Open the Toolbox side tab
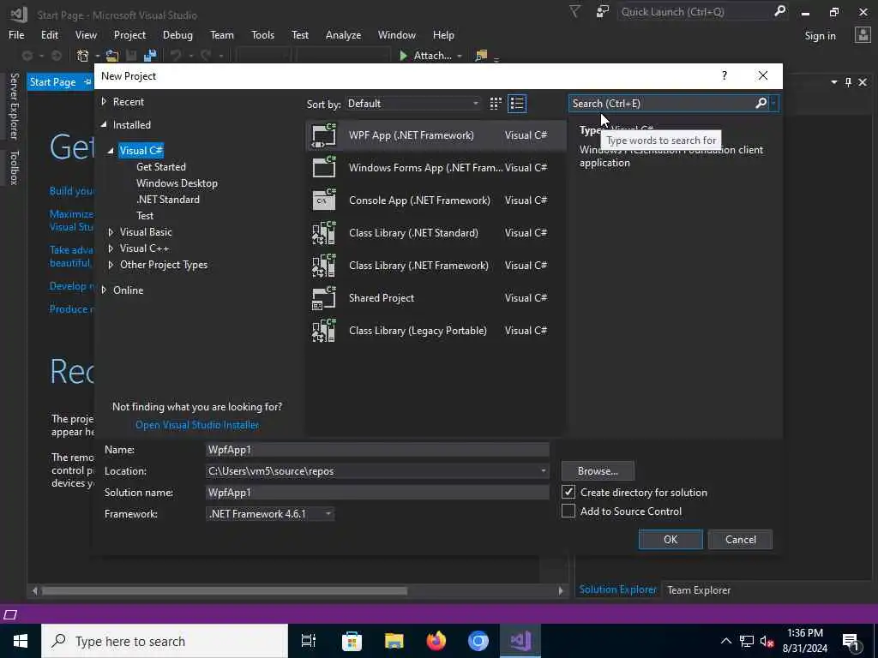The width and height of the screenshot is (878, 658). click(x=14, y=168)
